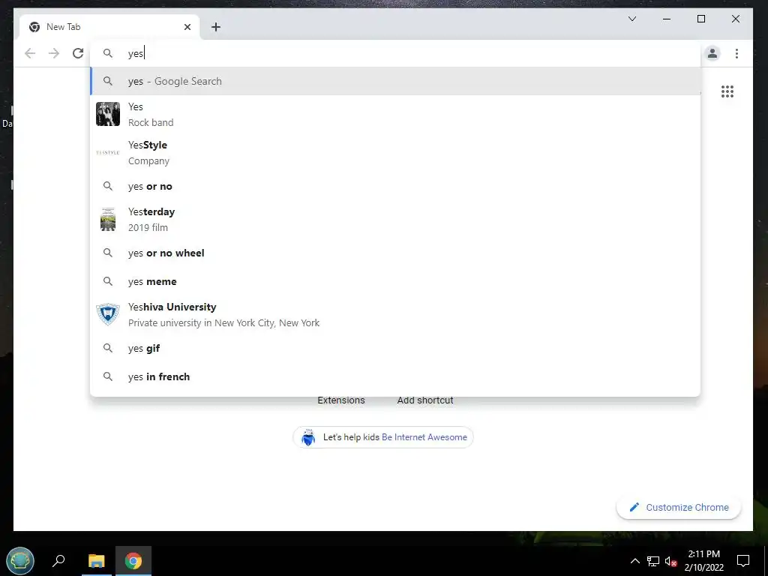
Task: Open the Windows Start button
Action: tap(20, 561)
